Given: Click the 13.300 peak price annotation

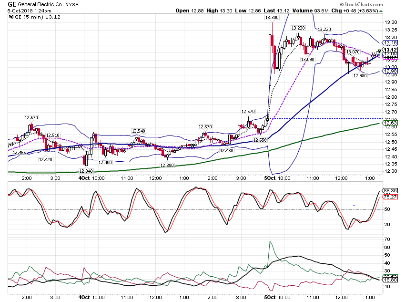Looking at the screenshot, I should 272,18.
